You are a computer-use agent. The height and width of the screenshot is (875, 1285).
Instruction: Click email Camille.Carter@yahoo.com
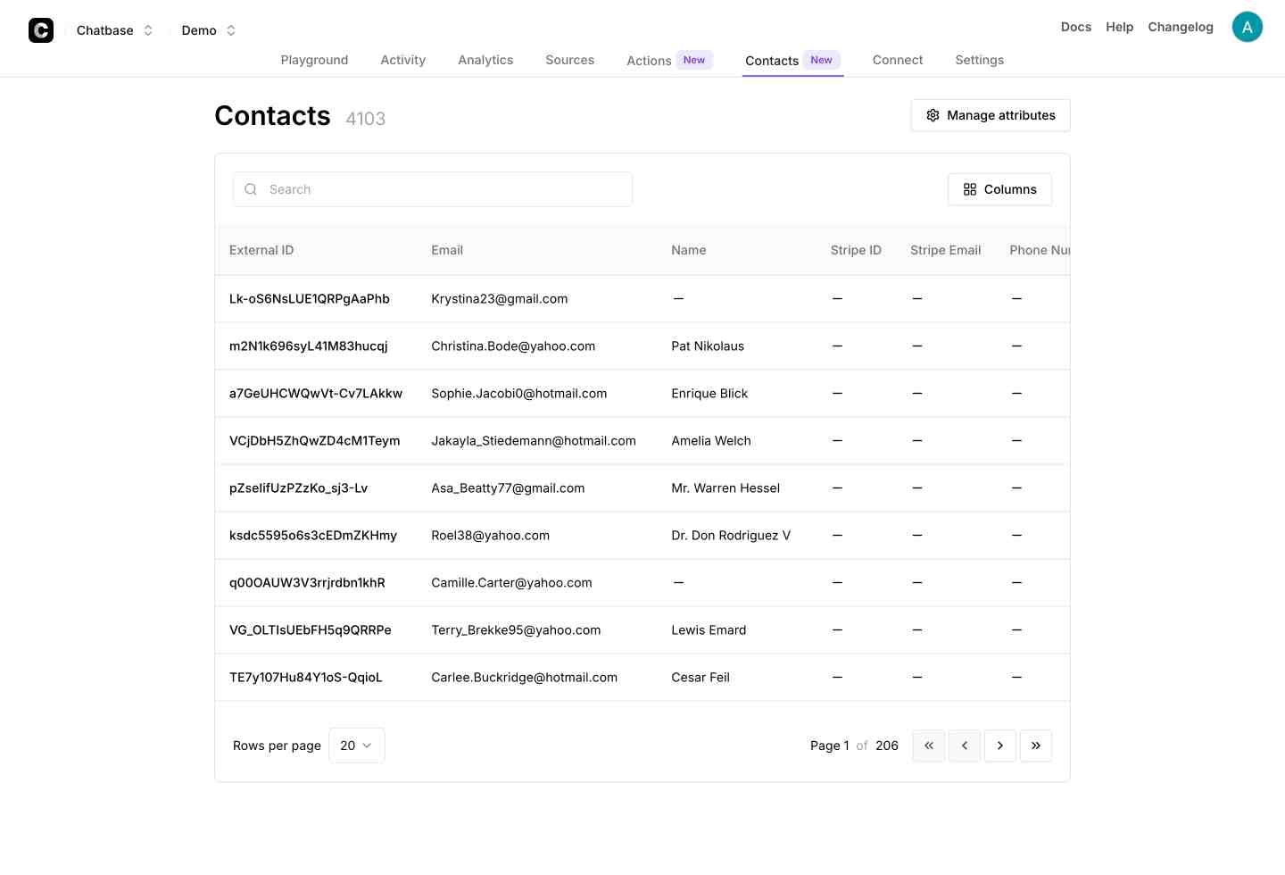click(511, 582)
